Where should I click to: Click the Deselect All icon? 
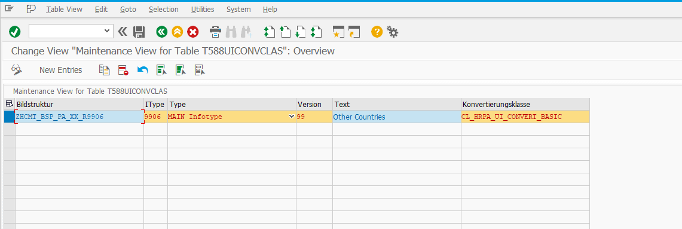200,70
